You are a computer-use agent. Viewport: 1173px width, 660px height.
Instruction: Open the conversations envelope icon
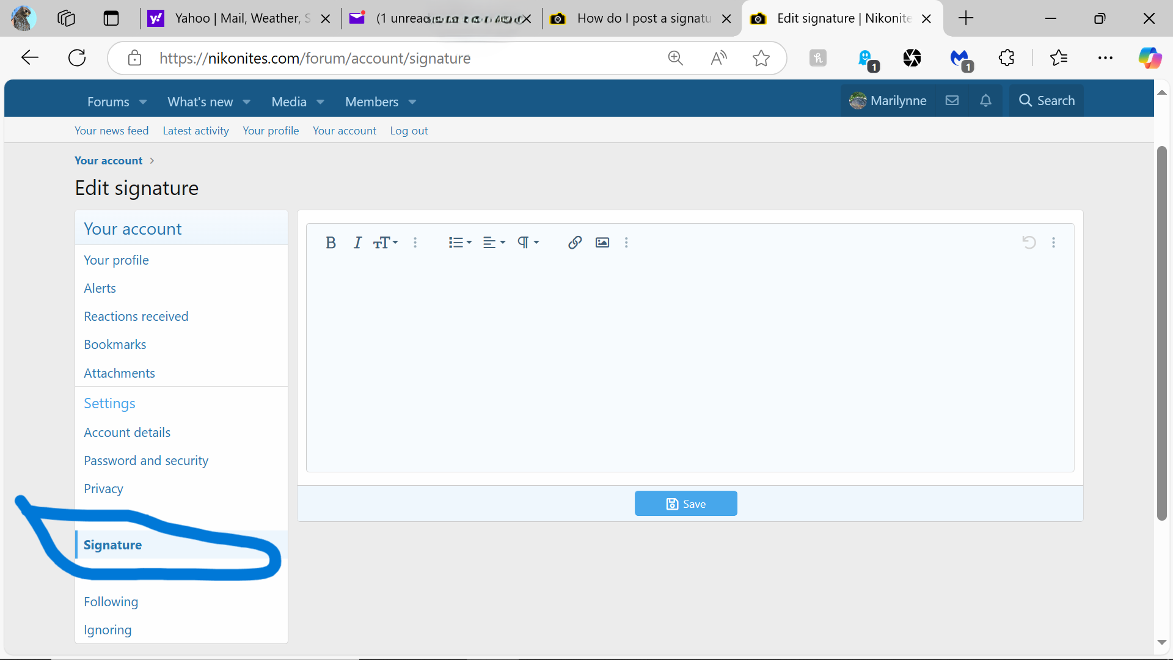tap(952, 101)
